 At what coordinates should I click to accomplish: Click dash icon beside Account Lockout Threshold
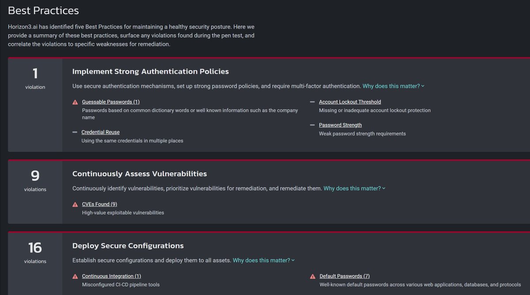pos(312,102)
